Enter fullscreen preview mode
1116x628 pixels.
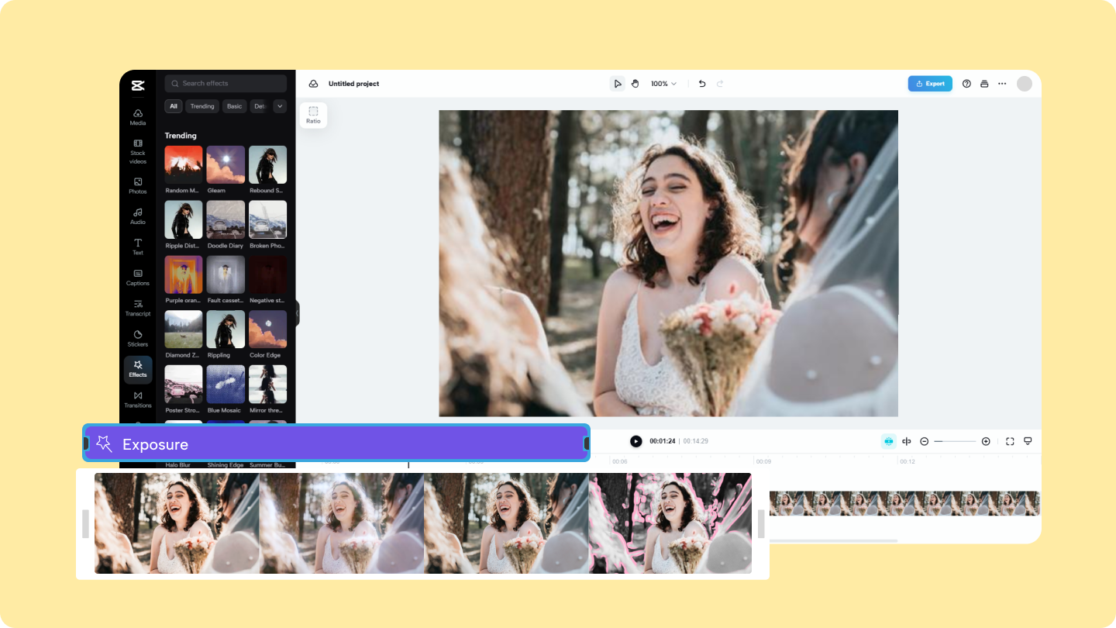(x=1010, y=440)
